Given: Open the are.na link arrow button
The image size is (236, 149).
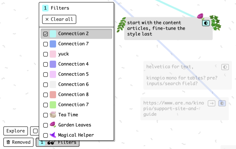Looking at the screenshot, I should tap(212, 103).
